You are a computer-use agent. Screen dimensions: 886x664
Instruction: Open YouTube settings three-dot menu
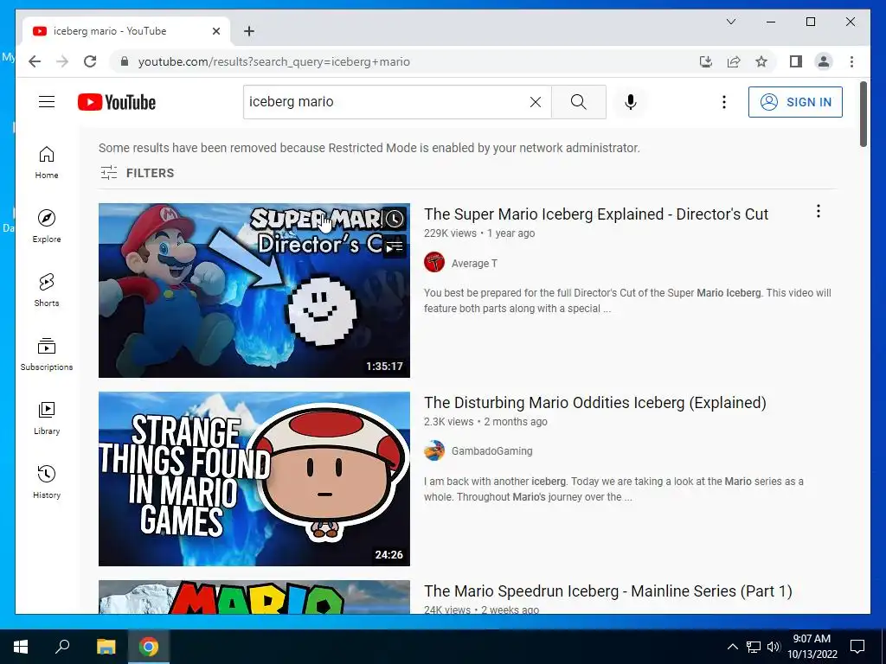click(x=724, y=102)
